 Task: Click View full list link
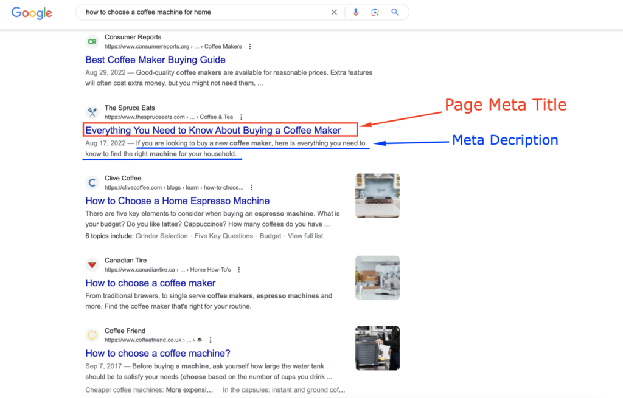305,236
